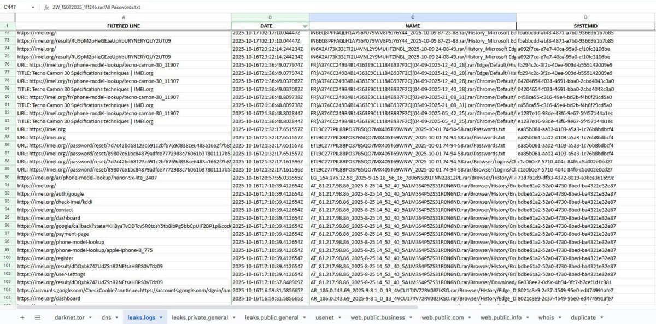The width and height of the screenshot is (656, 324).
Task: Open web.public.com tab dropdown arrow
Action: [470, 317]
